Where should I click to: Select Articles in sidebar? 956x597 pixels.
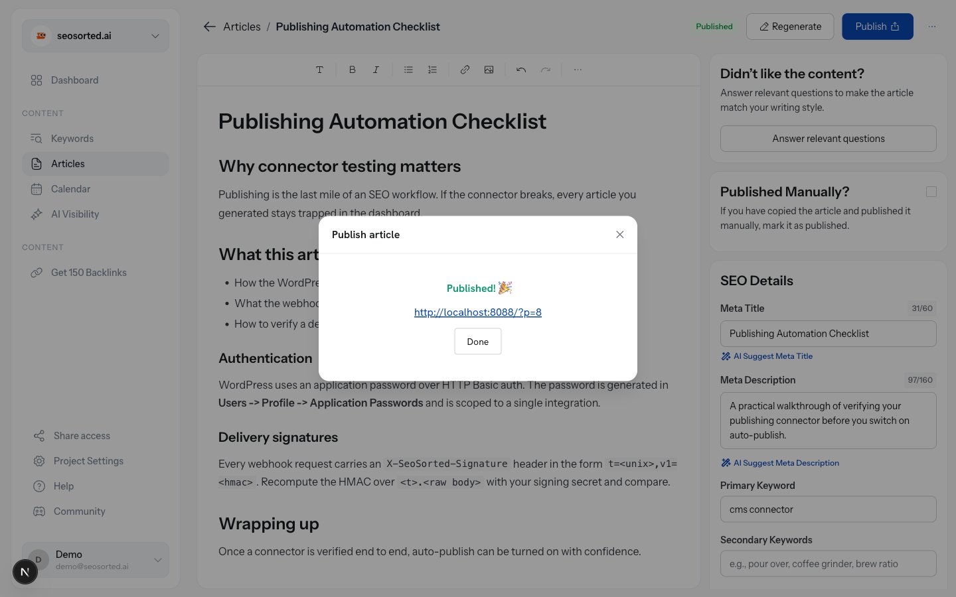coord(96,164)
